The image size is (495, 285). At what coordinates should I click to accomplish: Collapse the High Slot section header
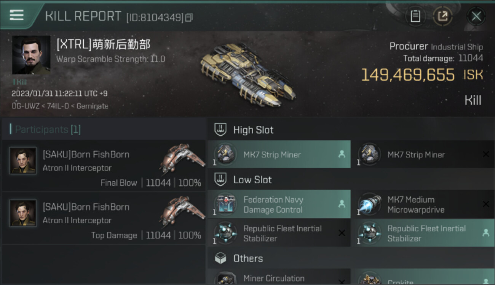pos(351,130)
